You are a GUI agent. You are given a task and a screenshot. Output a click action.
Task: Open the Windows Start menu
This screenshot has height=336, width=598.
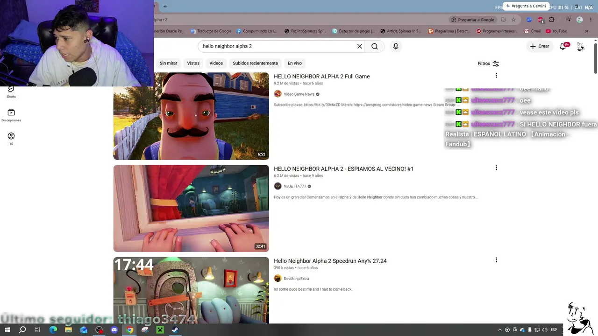[7, 330]
